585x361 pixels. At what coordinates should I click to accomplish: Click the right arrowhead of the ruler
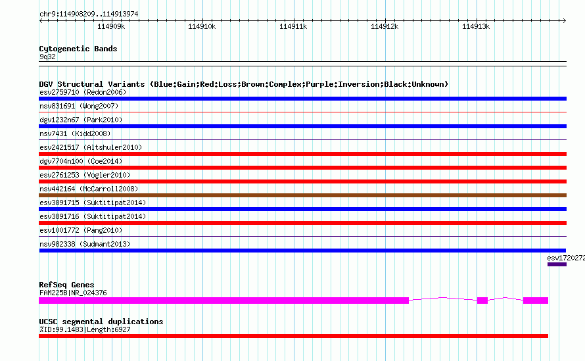[x=564, y=21]
